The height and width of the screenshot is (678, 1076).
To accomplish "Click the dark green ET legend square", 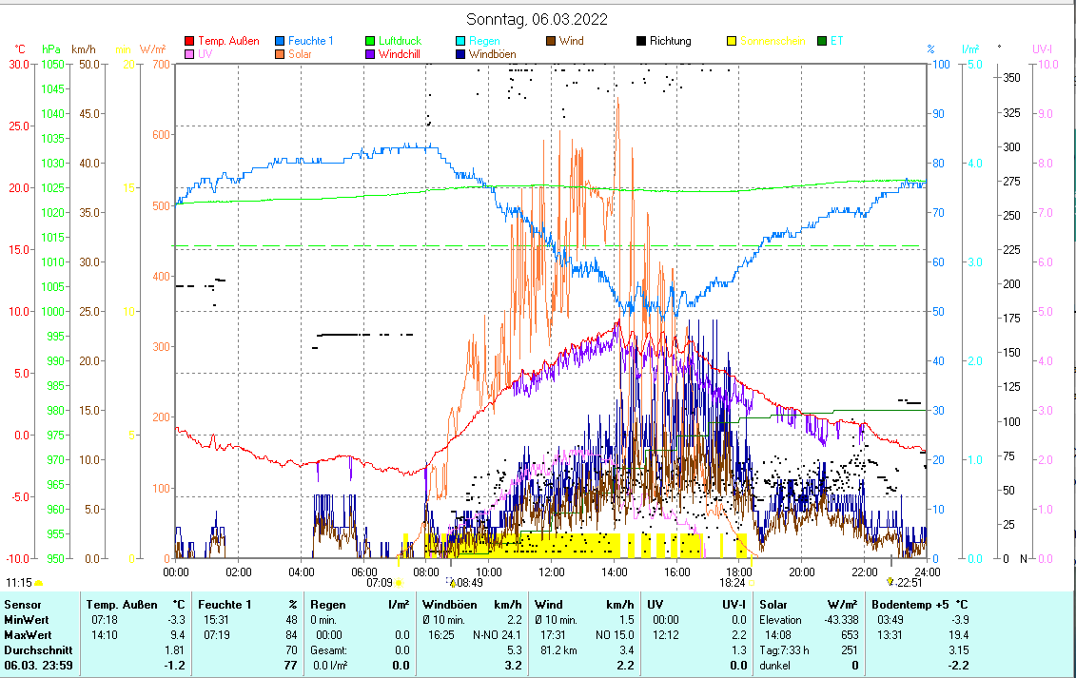I will [x=822, y=41].
